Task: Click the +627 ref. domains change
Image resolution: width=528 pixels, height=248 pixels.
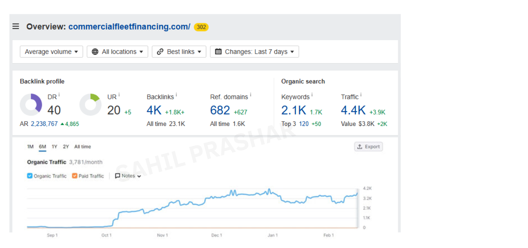Action: pyautogui.click(x=240, y=112)
